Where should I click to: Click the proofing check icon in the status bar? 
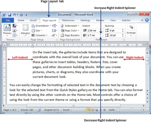pos(39,110)
